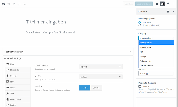Click the Footer hammer icon
Screen dimensions: 178x107
coord(7,105)
